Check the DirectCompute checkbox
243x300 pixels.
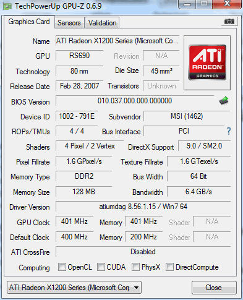pos(169,267)
